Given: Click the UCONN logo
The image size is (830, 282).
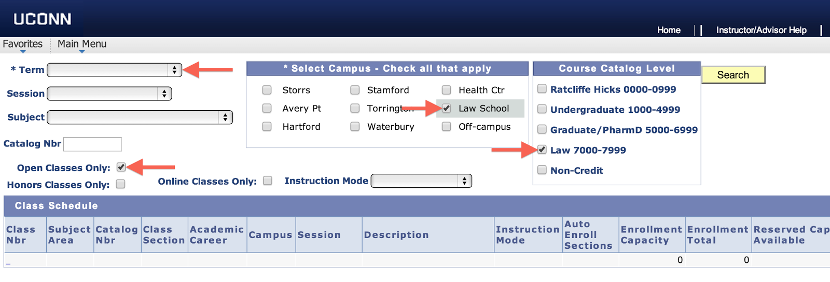Looking at the screenshot, I should [42, 19].
